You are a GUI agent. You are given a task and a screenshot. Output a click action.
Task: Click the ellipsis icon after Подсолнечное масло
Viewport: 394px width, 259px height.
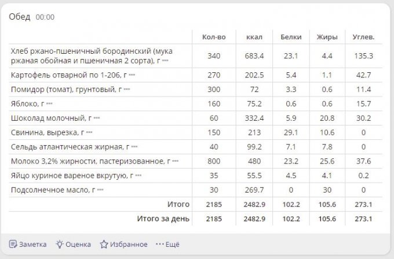click(x=100, y=190)
